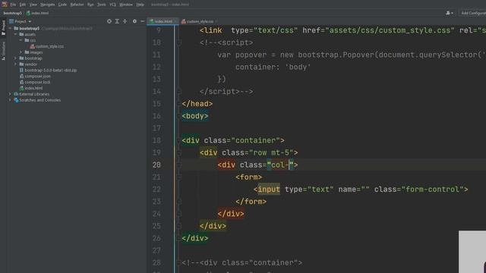The image size is (486, 273).
Task: Fold the form element at line 21
Action: pyautogui.click(x=179, y=177)
